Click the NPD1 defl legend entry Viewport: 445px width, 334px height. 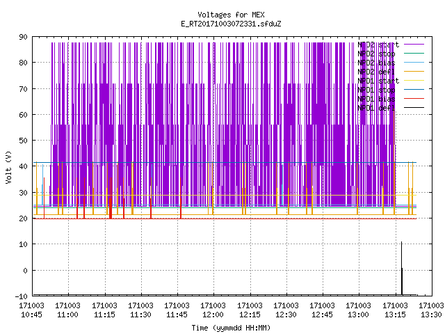(376, 109)
